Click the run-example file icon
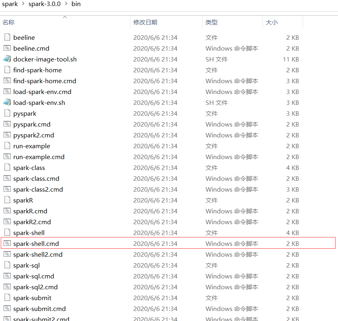 7,145
